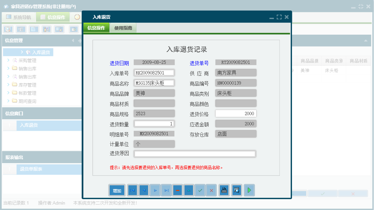Click the help question-mark icon

[77, 17]
